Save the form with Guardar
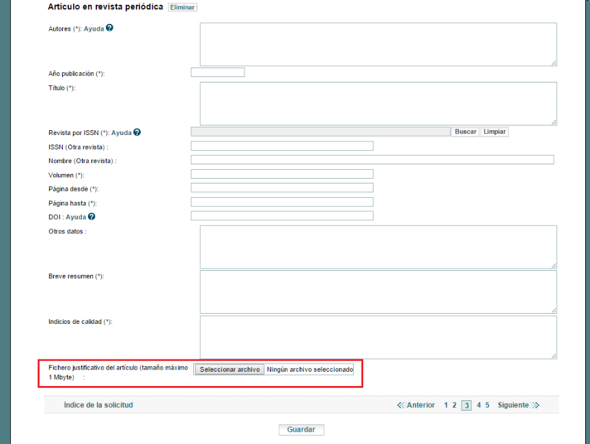590x444 pixels. [301, 430]
